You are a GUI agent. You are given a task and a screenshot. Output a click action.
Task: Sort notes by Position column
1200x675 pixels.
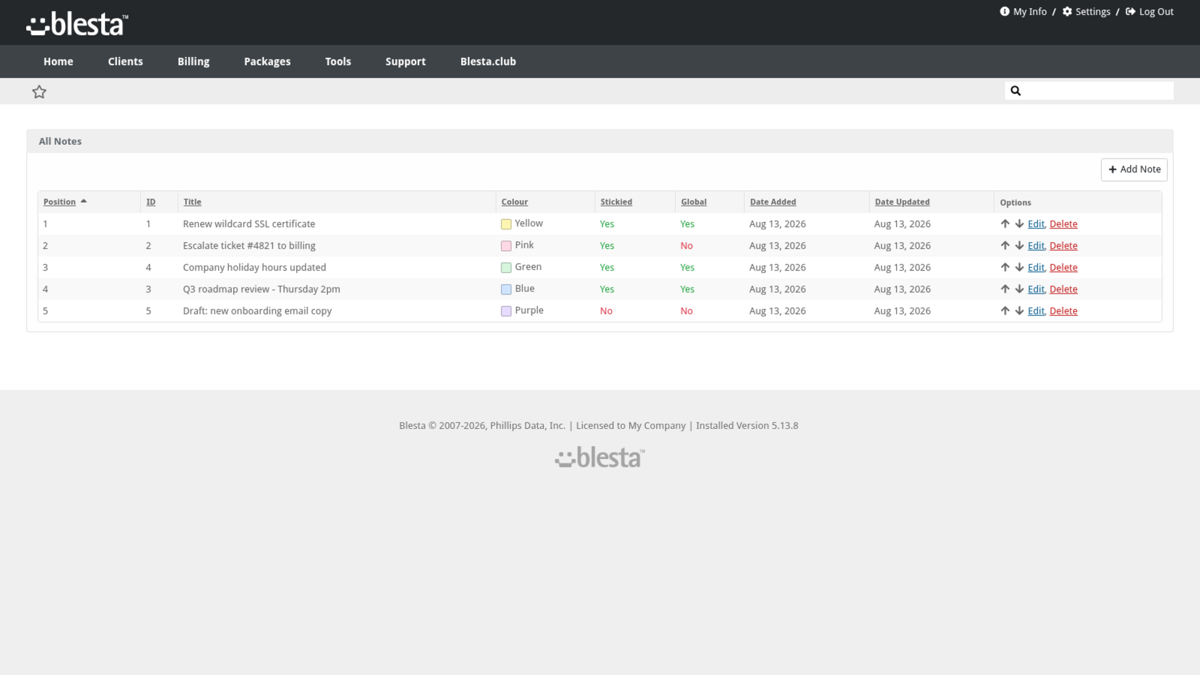pos(59,202)
